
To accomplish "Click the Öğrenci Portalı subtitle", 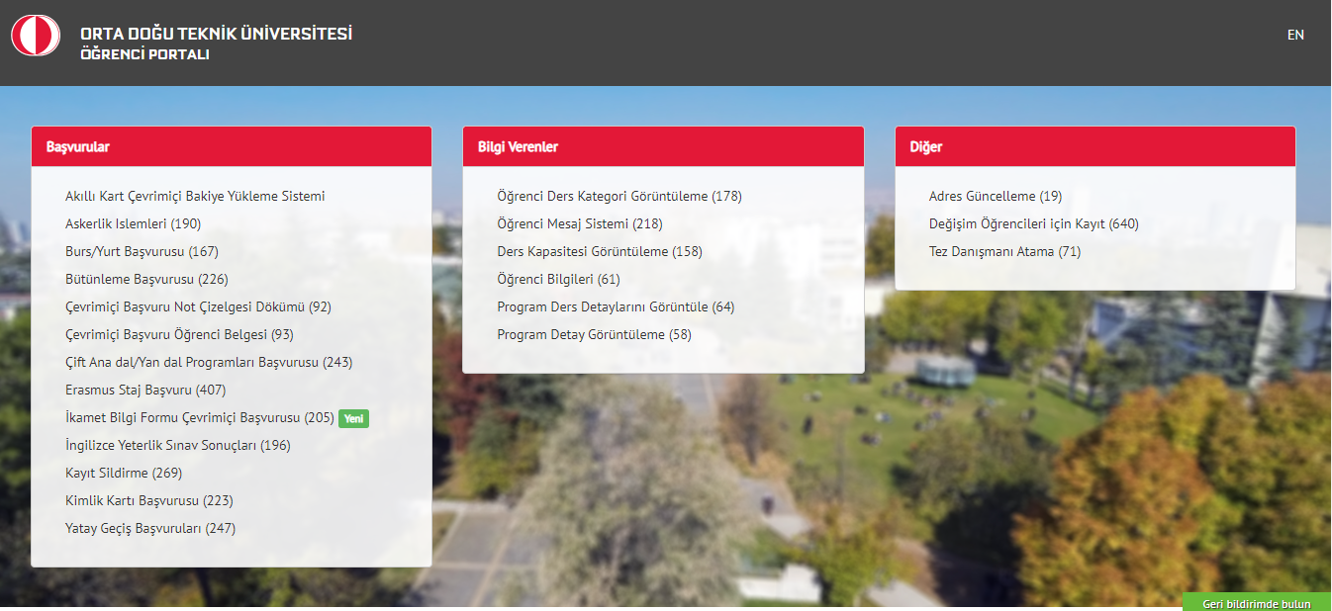I will pos(144,54).
